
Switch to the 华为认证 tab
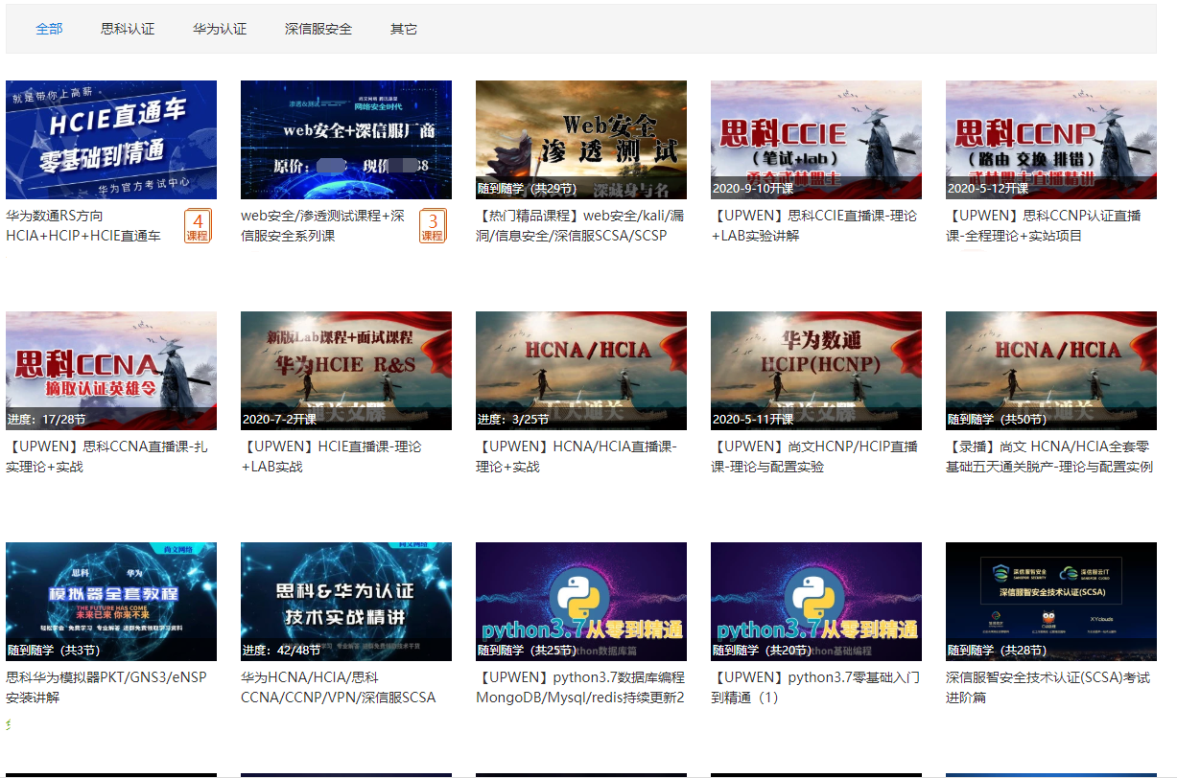[220, 30]
